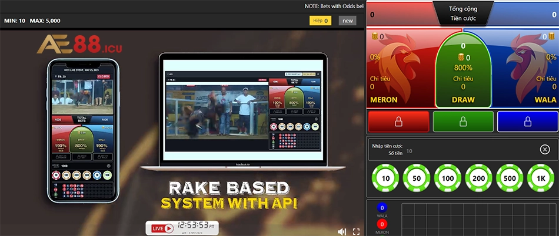Click the LIVE play badge
The width and height of the screenshot is (559, 236).
[x=162, y=228]
